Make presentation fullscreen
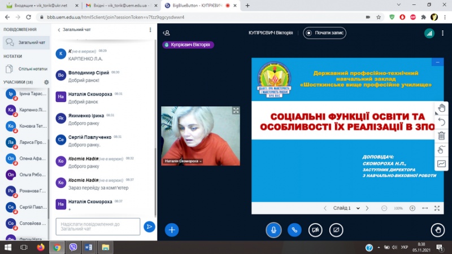Screen dimensions: 452x254 click(437, 208)
